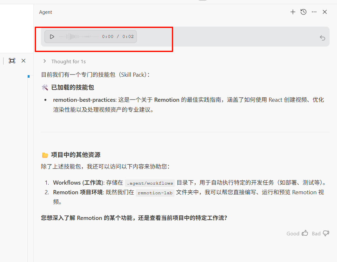
Task: Start a new Agent conversation with plus icon
Action: pos(293,12)
